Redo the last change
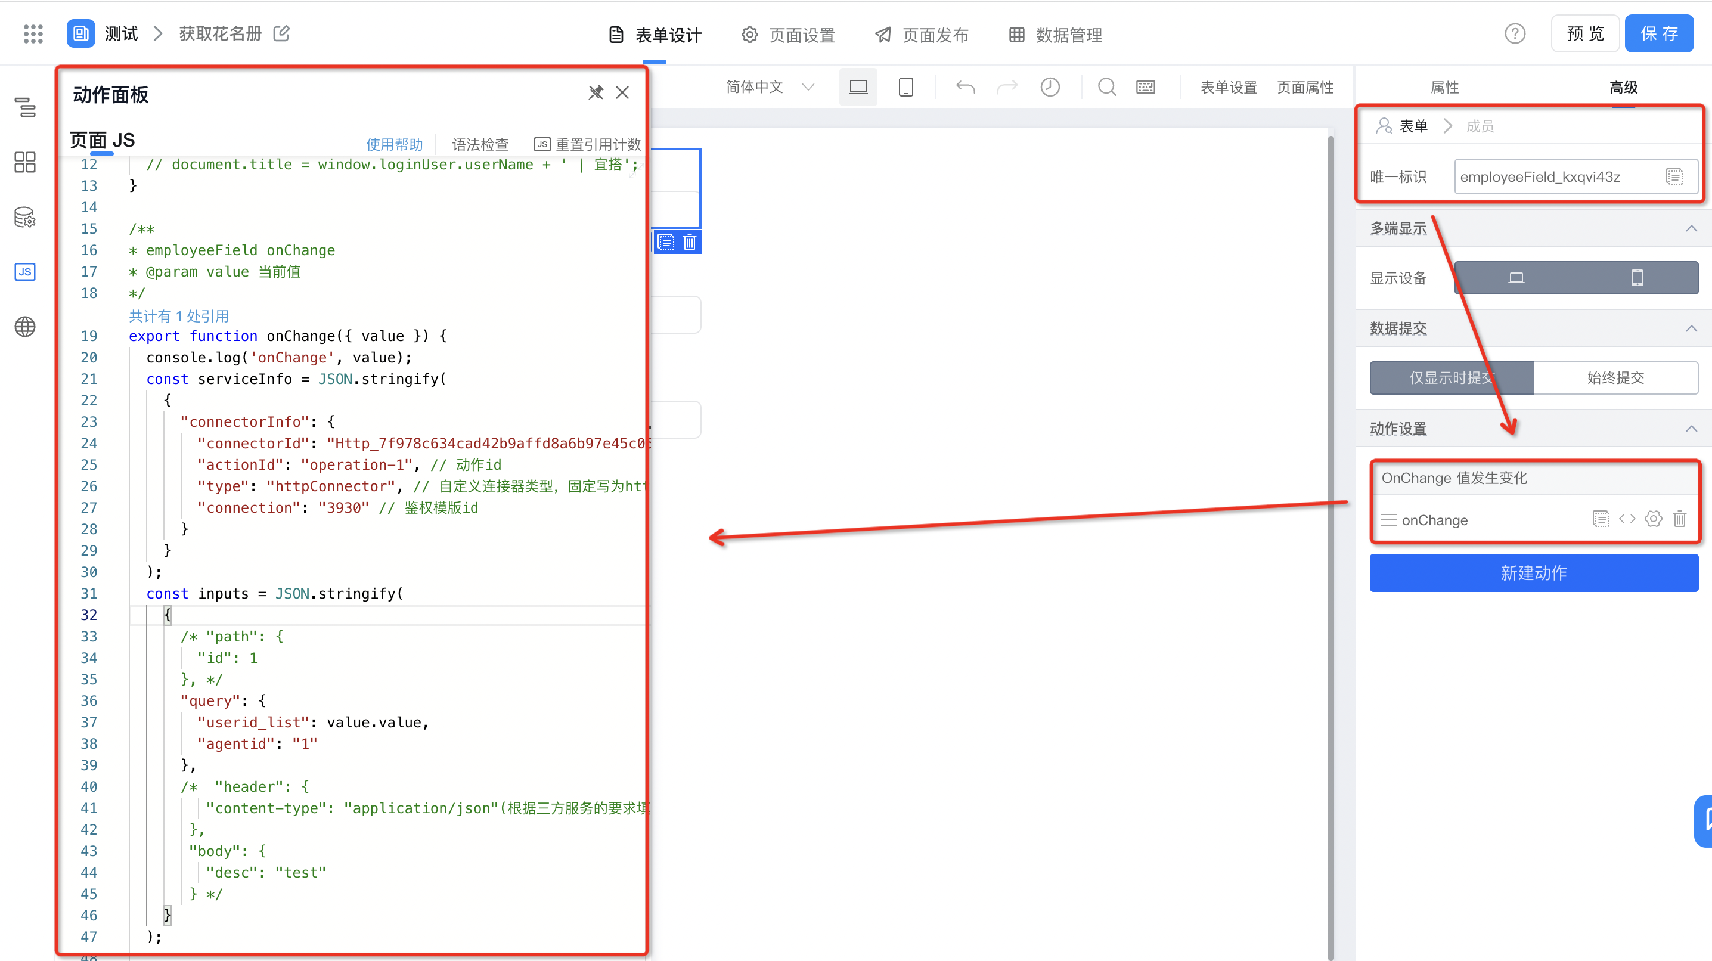The width and height of the screenshot is (1712, 961). pyautogui.click(x=1007, y=87)
